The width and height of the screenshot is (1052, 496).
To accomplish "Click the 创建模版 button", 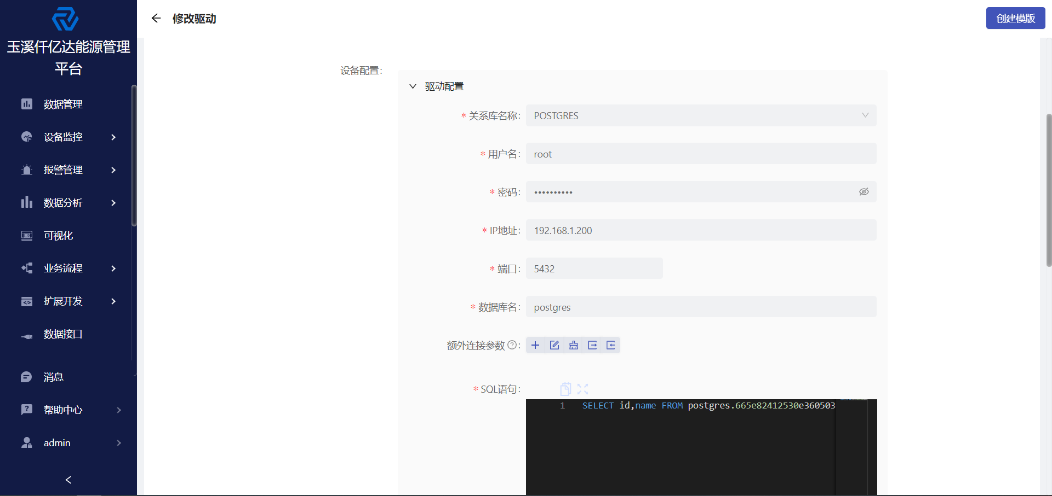I will pyautogui.click(x=1015, y=18).
